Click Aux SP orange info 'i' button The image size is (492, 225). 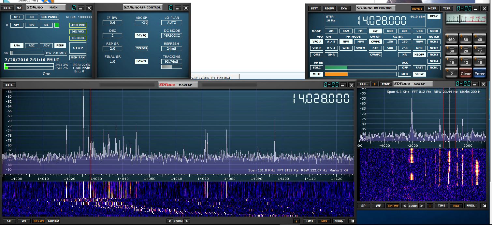(430, 206)
